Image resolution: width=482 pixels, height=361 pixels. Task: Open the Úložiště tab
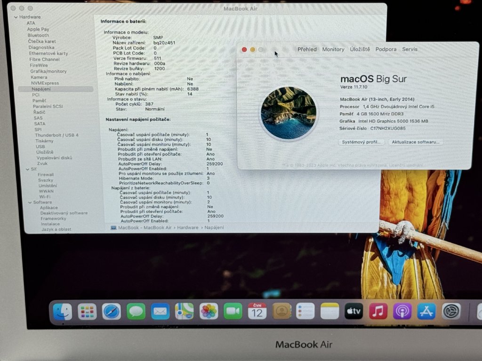pyautogui.click(x=360, y=49)
